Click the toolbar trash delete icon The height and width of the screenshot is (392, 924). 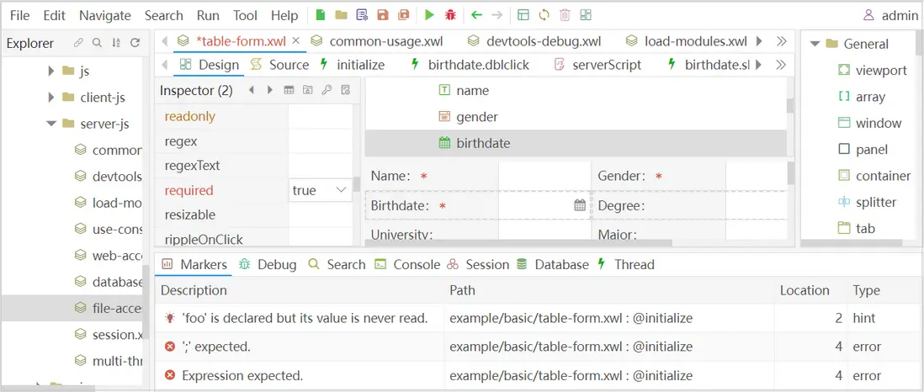click(x=565, y=15)
